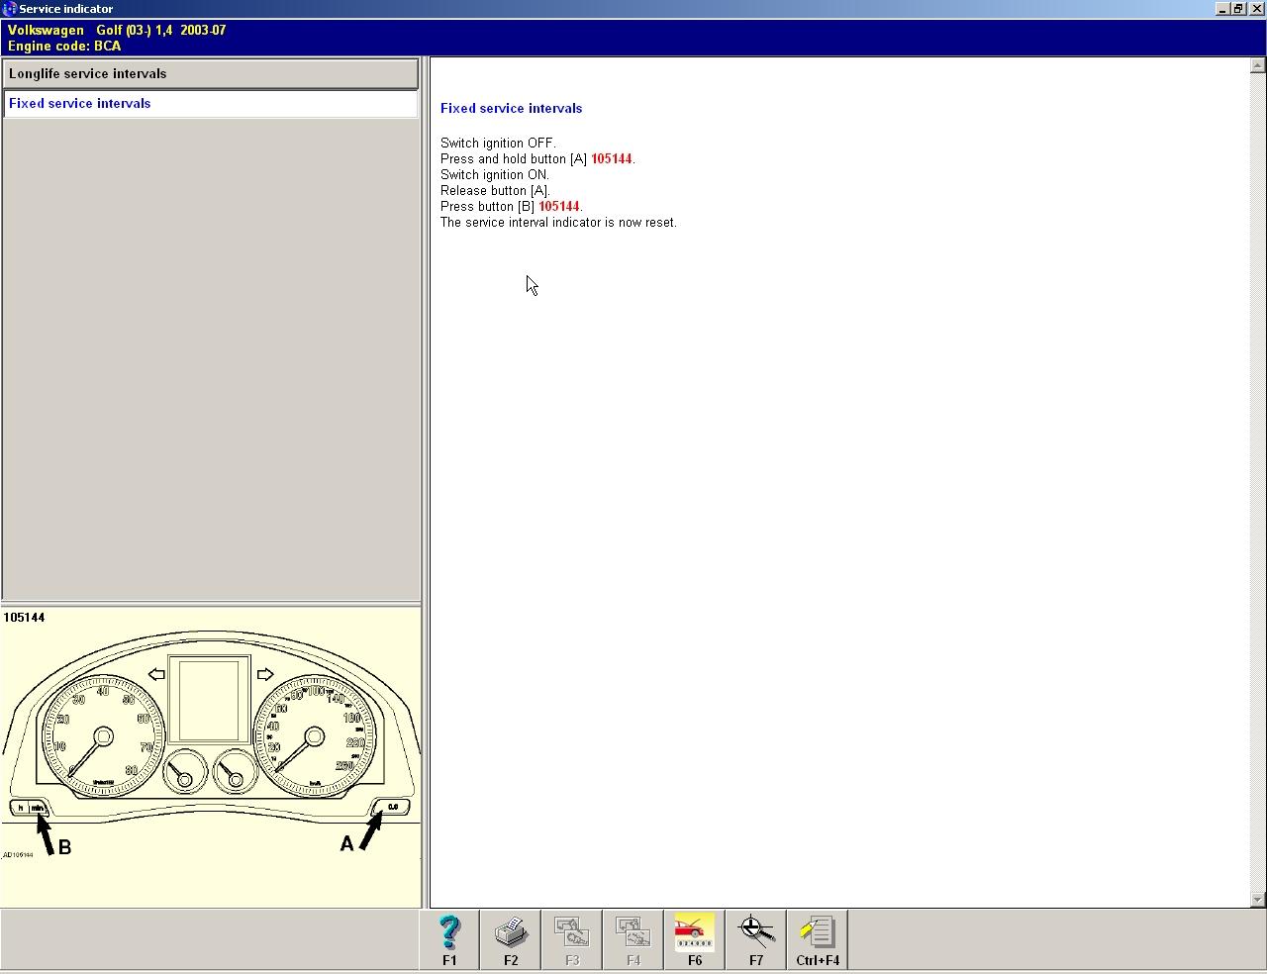Click the scrollbar up arrow in the text pane

point(1257,66)
